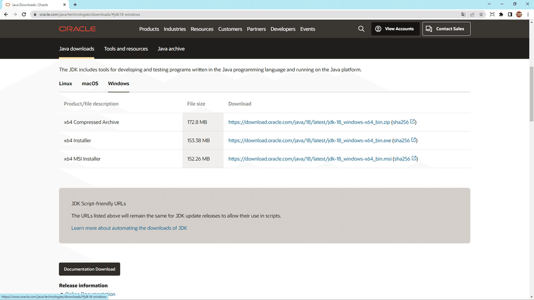
Task: Open the Resources menu
Action: (202, 29)
